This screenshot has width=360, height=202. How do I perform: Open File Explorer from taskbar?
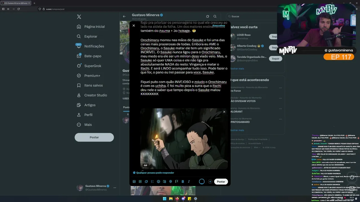[171, 199]
